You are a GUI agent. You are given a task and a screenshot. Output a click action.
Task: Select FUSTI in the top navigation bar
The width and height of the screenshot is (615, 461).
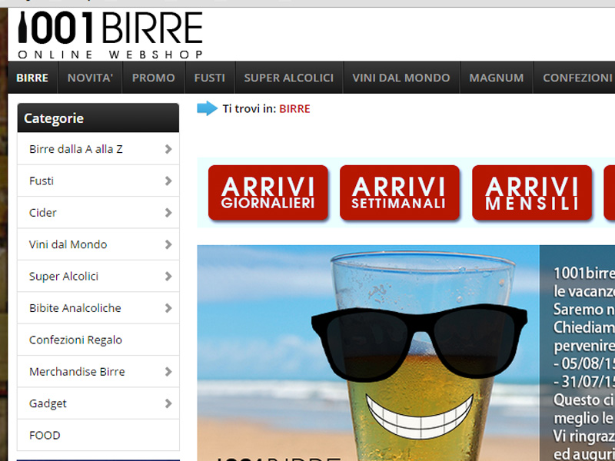[x=210, y=78]
